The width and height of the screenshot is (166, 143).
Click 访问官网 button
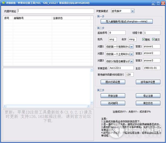(x=113, y=103)
